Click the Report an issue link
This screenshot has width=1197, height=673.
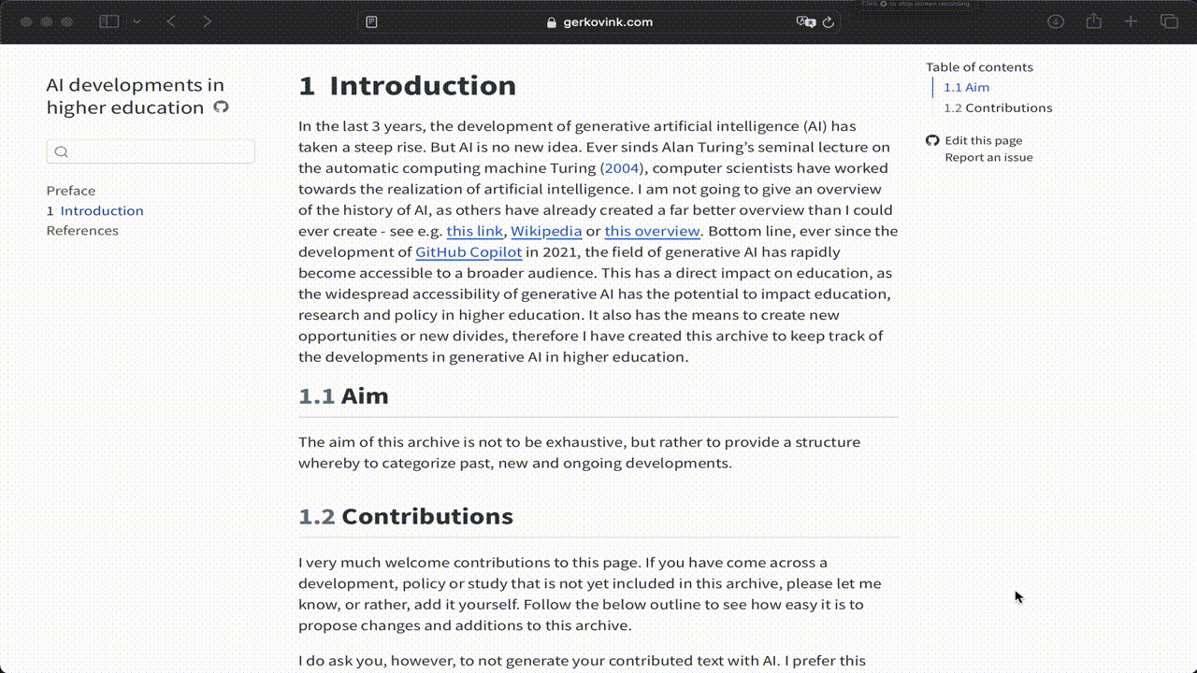pos(988,158)
